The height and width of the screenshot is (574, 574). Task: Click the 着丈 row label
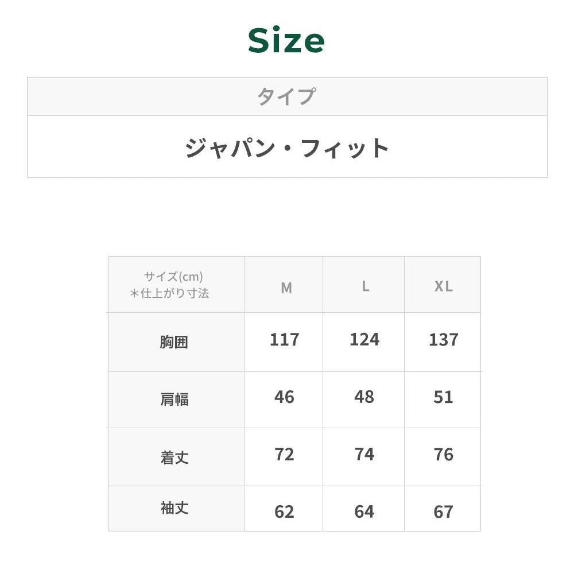click(174, 457)
